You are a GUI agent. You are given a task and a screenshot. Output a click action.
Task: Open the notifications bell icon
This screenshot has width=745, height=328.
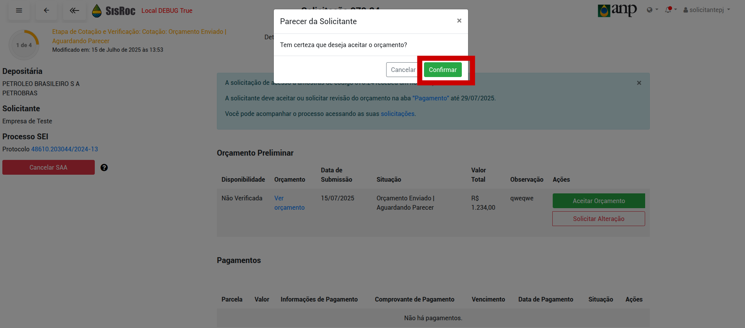[669, 10]
